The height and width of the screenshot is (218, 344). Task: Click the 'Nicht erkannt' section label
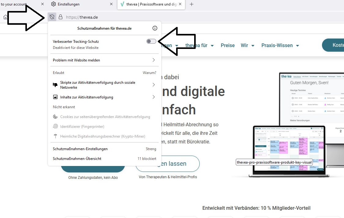tap(64, 107)
